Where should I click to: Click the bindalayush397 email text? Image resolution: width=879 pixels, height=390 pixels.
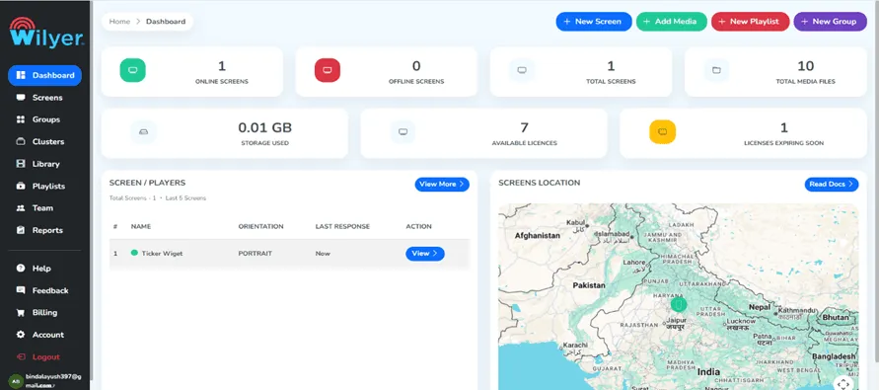coord(52,380)
